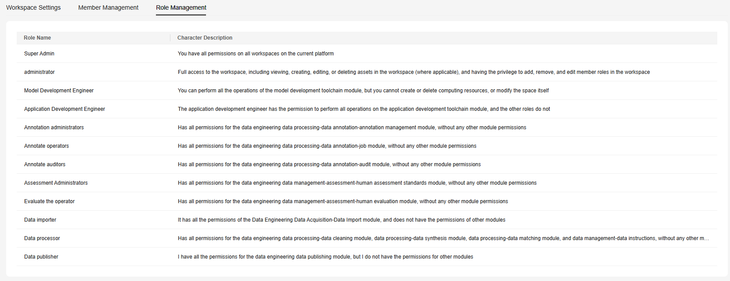The width and height of the screenshot is (730, 281).
Task: Select the Assessment Administrators role
Action: pyautogui.click(x=56, y=183)
